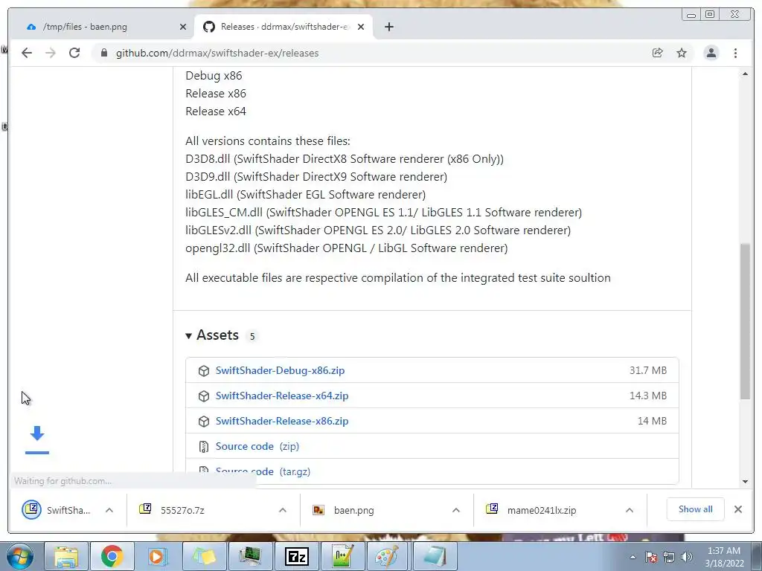Open 7-Zip from taskbar
Screen dimensions: 762x571
point(297,556)
